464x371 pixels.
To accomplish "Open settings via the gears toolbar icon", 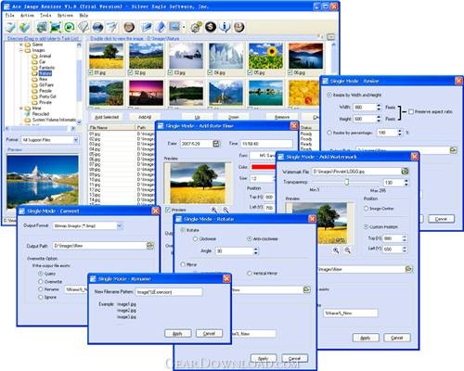I will click(x=196, y=27).
